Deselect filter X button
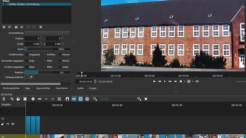 click(41, 27)
